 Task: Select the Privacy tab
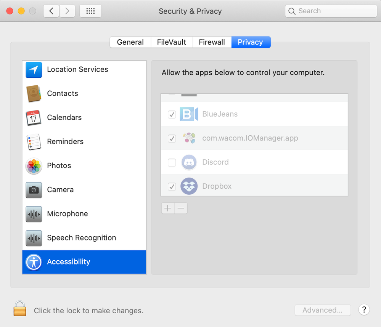coord(251,42)
